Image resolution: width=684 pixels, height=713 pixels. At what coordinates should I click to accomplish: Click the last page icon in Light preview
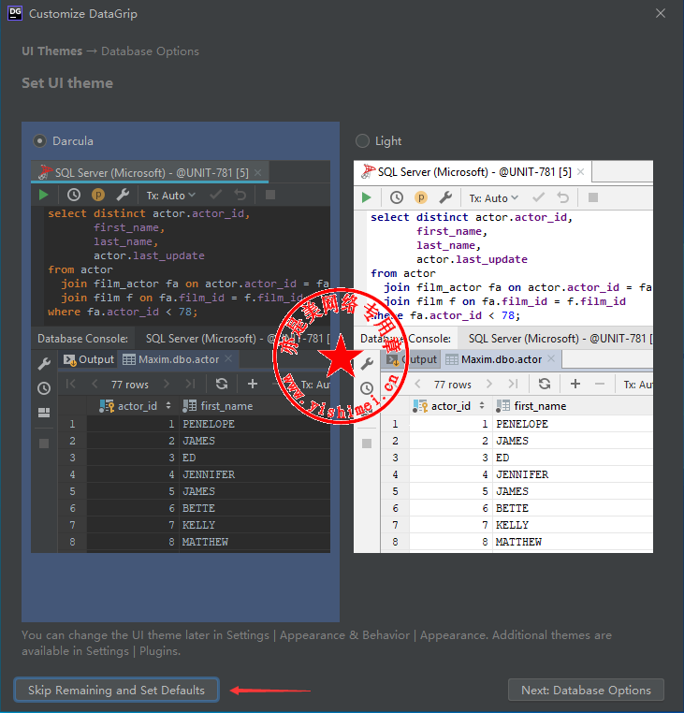(x=514, y=384)
